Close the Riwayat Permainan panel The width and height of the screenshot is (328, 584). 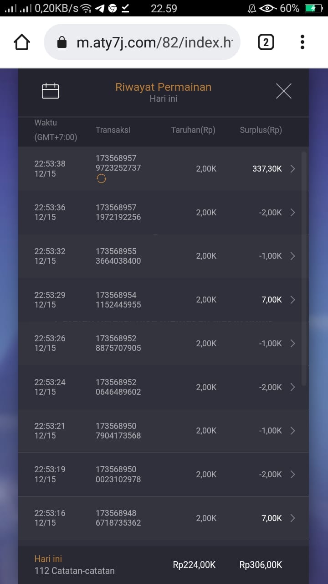click(x=283, y=92)
